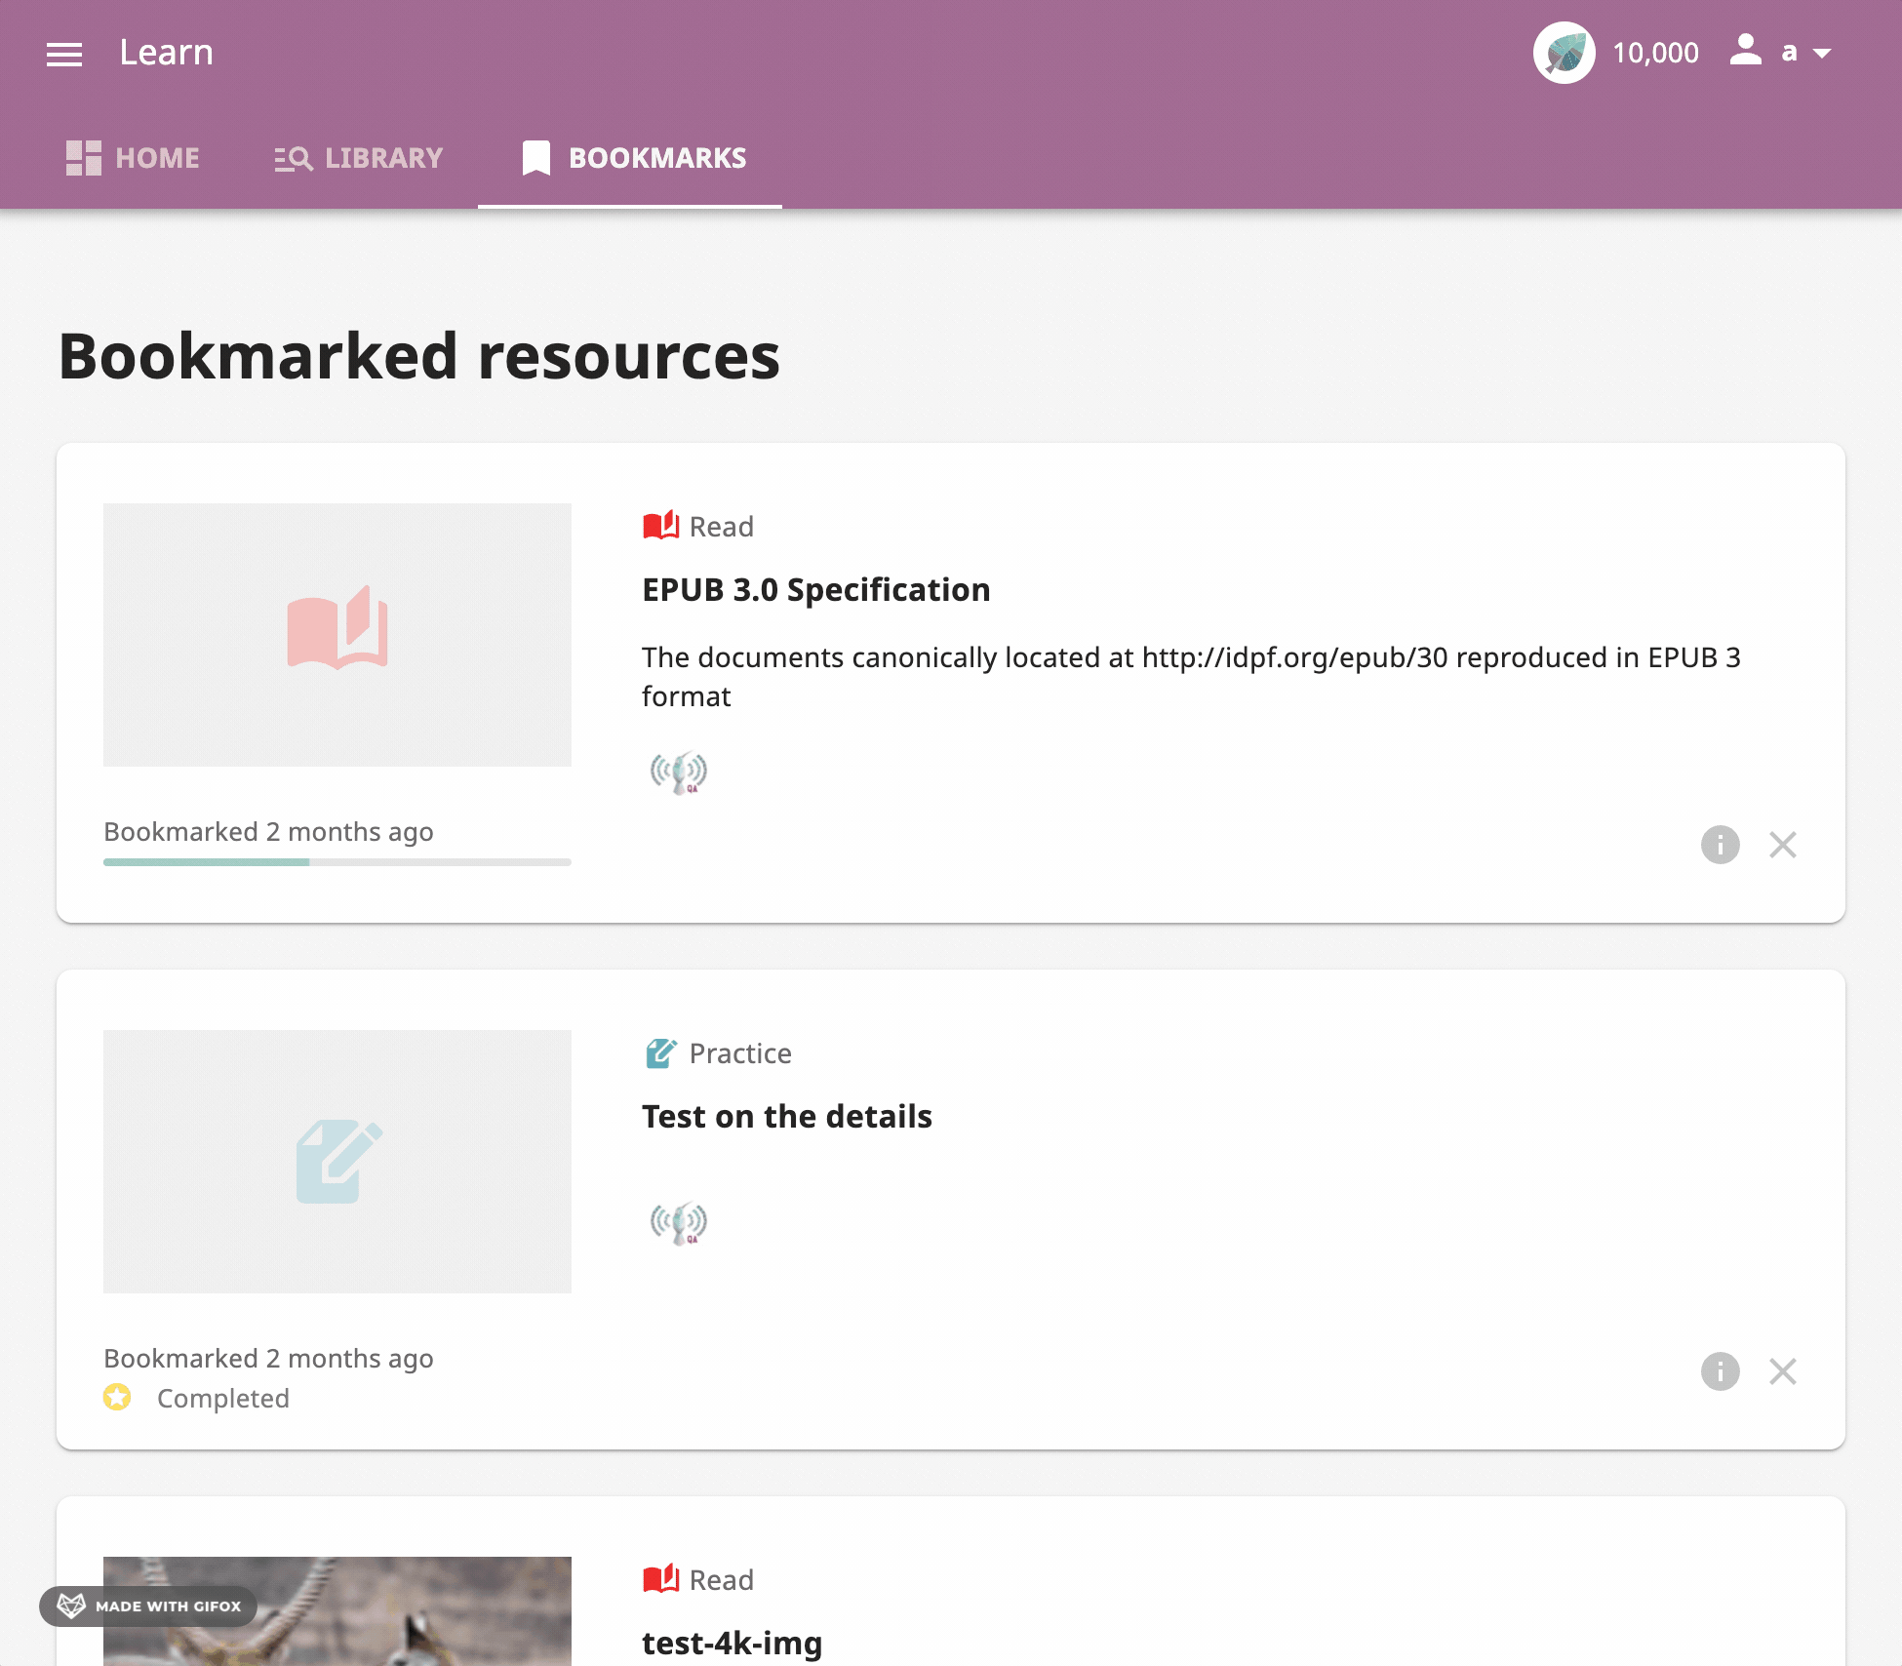
Task: Open the EPUB 3.0 Specification resource
Action: 816,589
